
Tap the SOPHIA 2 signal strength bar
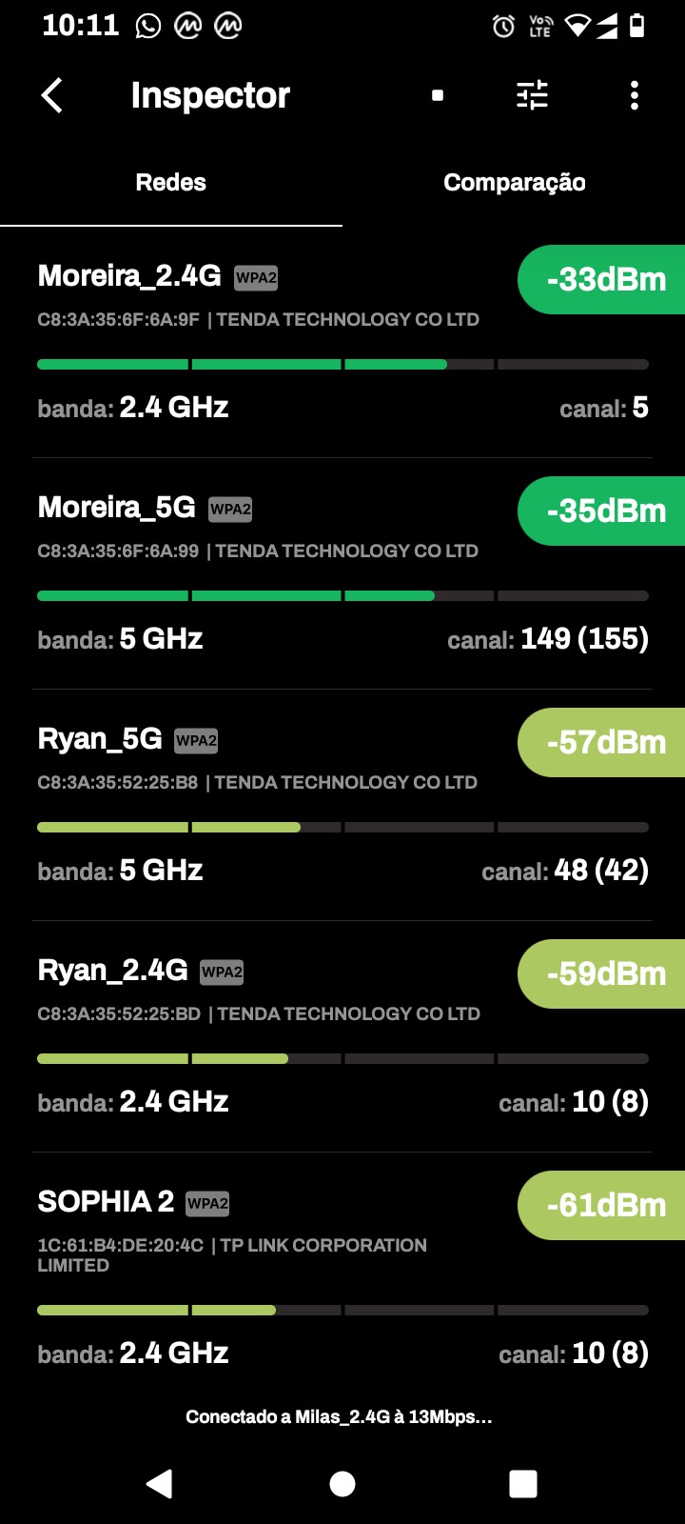pos(342,1311)
